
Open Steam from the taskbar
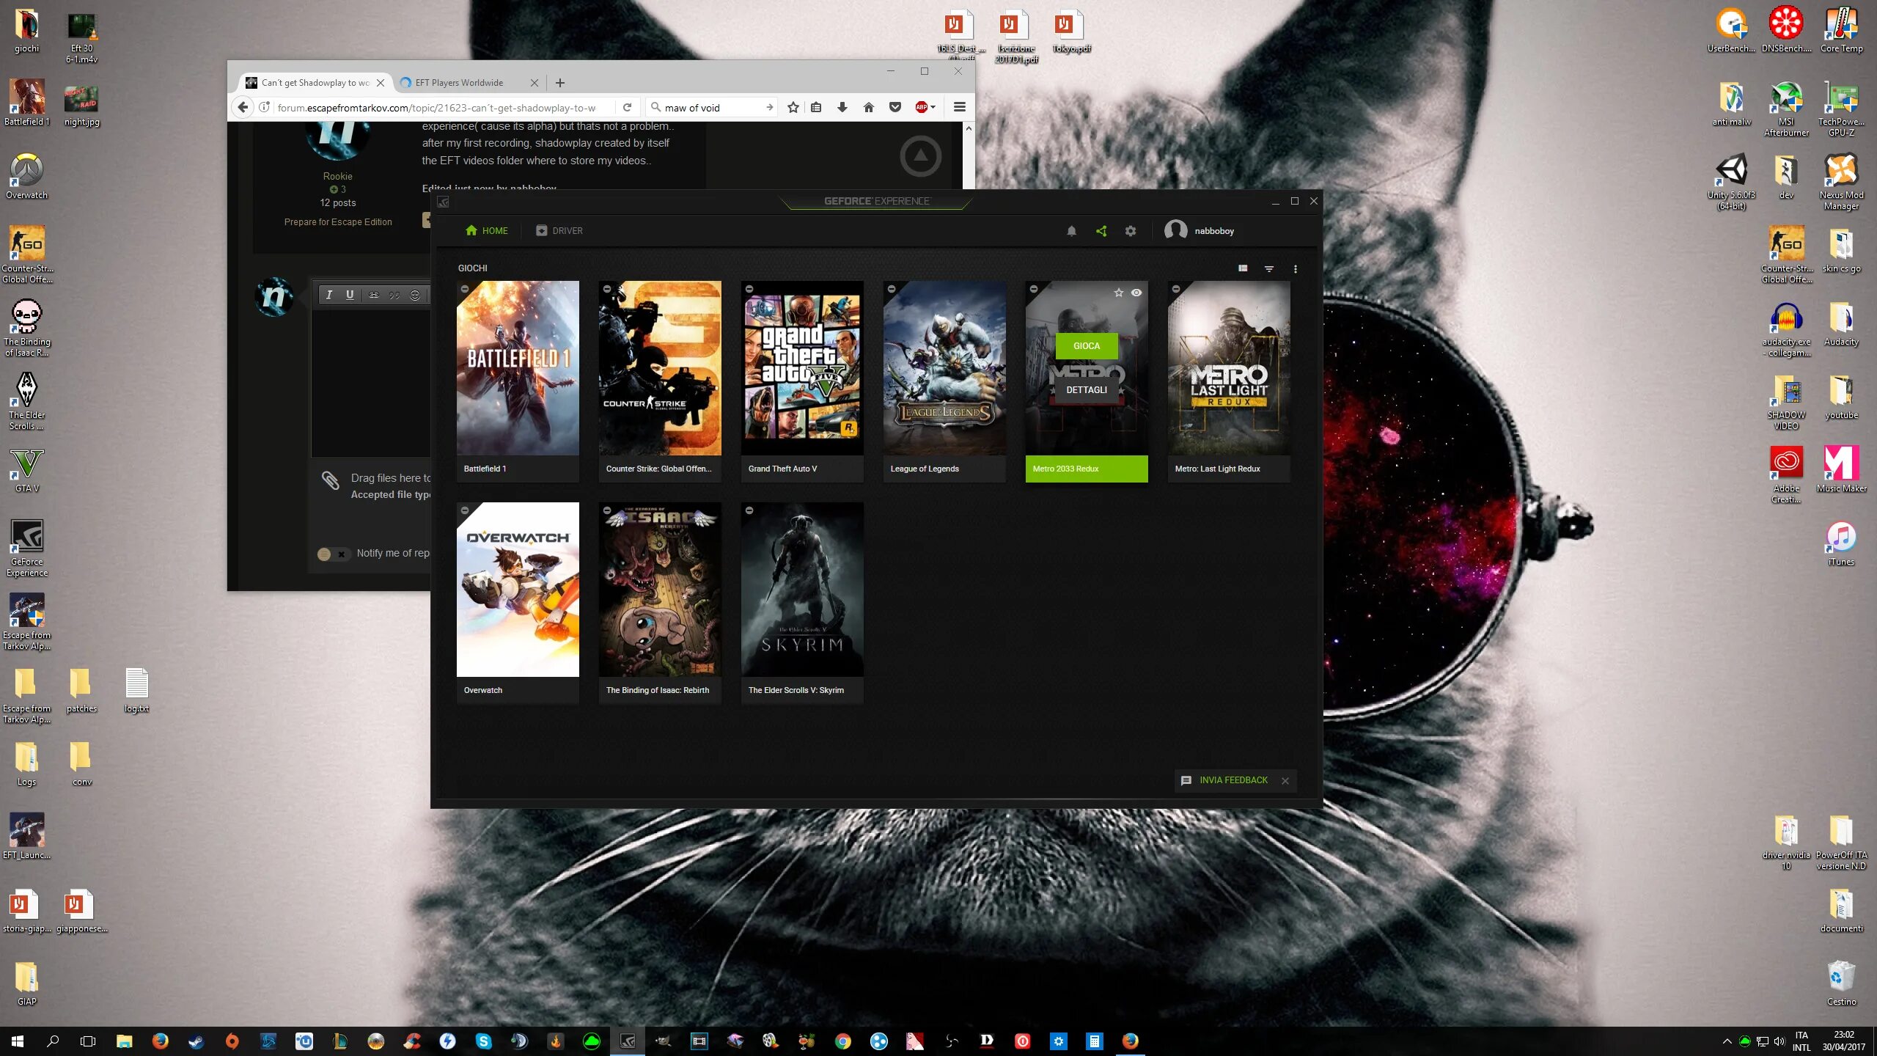[196, 1041]
